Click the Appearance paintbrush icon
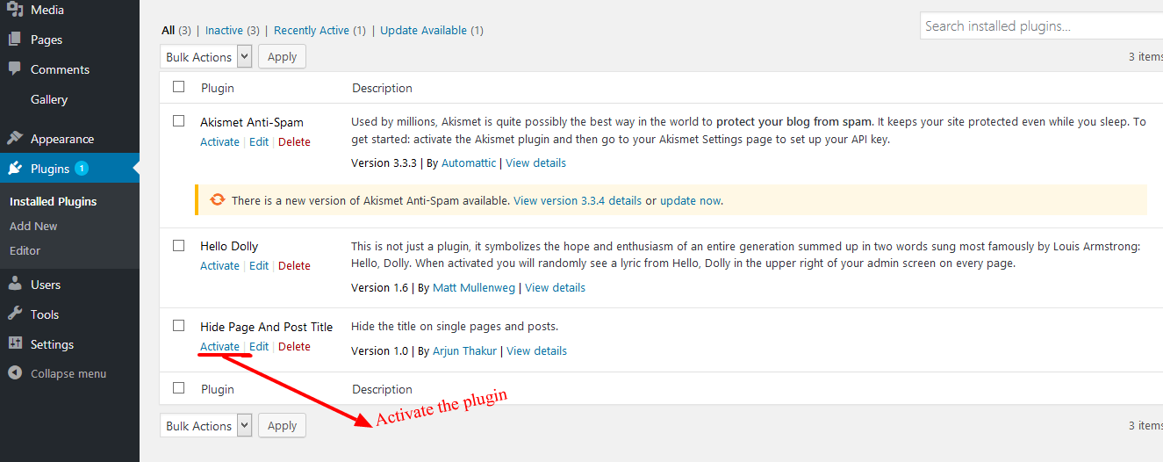This screenshot has height=462, width=1163. [x=15, y=139]
